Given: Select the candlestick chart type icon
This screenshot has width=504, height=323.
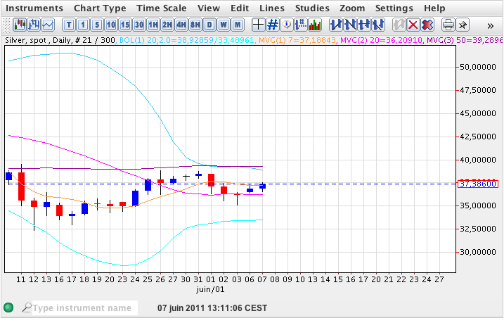Looking at the screenshot, I should (20, 25).
